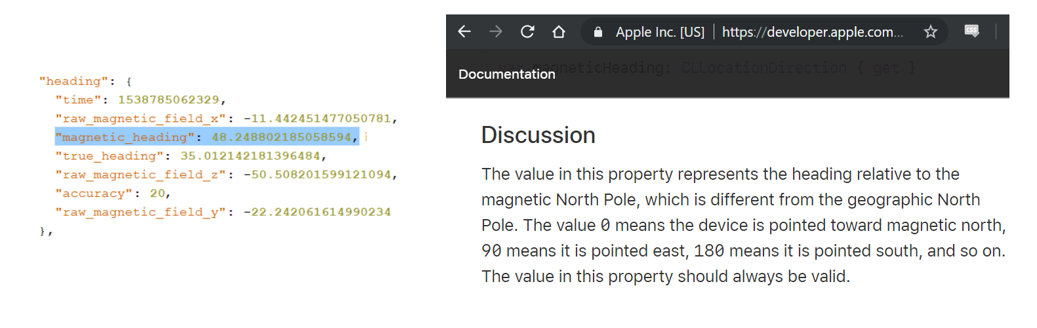Click the highlighted magnetic_heading line
Screen dimensions: 1037x328
(206, 137)
